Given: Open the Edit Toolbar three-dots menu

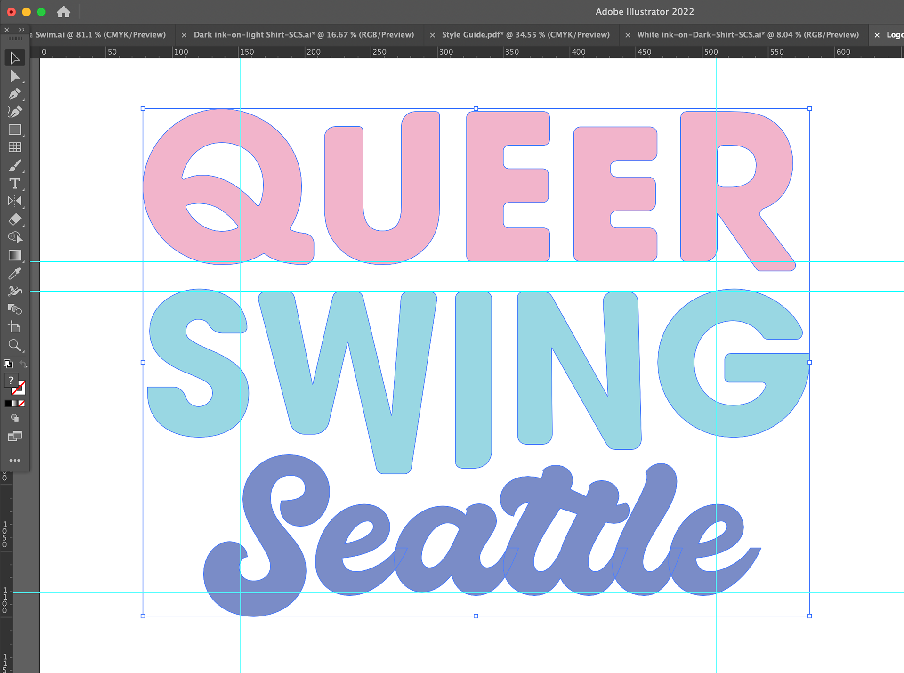Looking at the screenshot, I should point(15,460).
